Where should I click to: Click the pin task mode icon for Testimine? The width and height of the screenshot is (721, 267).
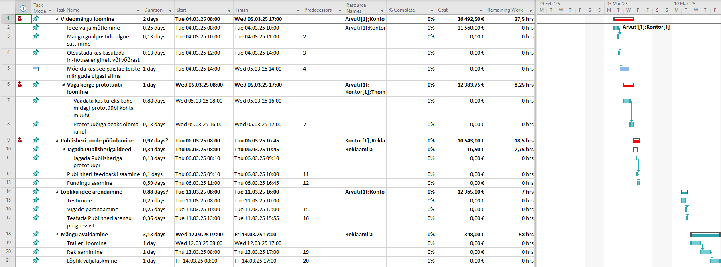pos(36,200)
